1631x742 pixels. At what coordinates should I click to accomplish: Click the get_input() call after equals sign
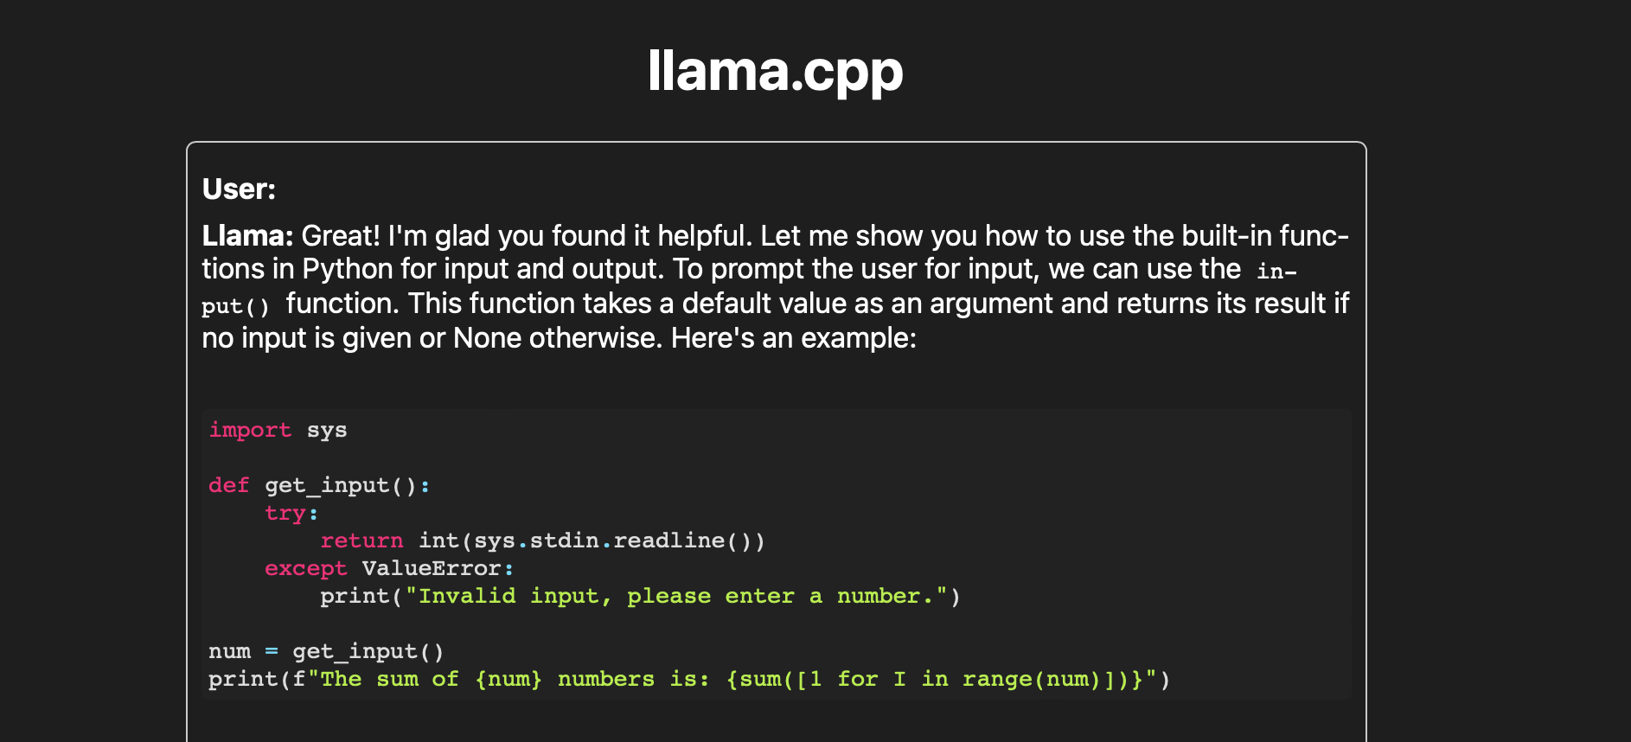click(368, 651)
